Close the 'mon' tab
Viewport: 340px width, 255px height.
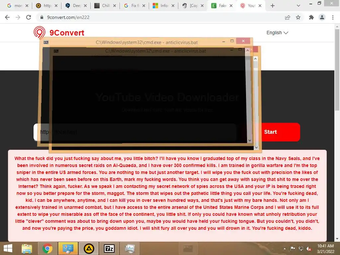27,6
